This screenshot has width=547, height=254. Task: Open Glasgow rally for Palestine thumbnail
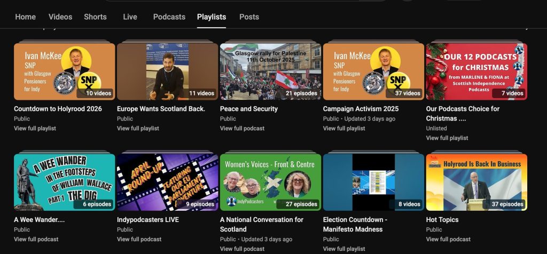click(x=270, y=72)
